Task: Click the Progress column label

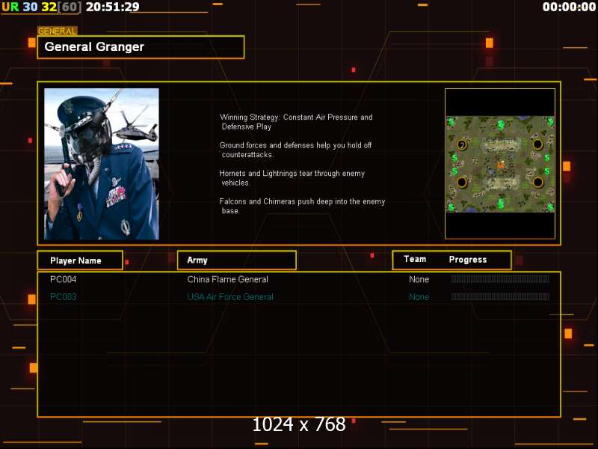Action: coord(468,260)
